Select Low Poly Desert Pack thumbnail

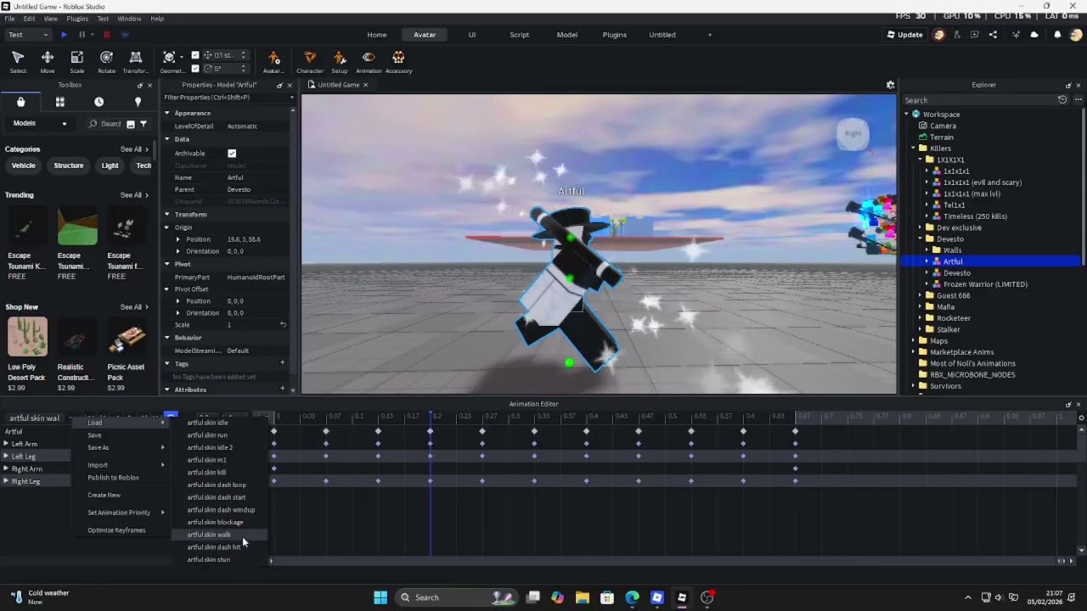click(27, 337)
